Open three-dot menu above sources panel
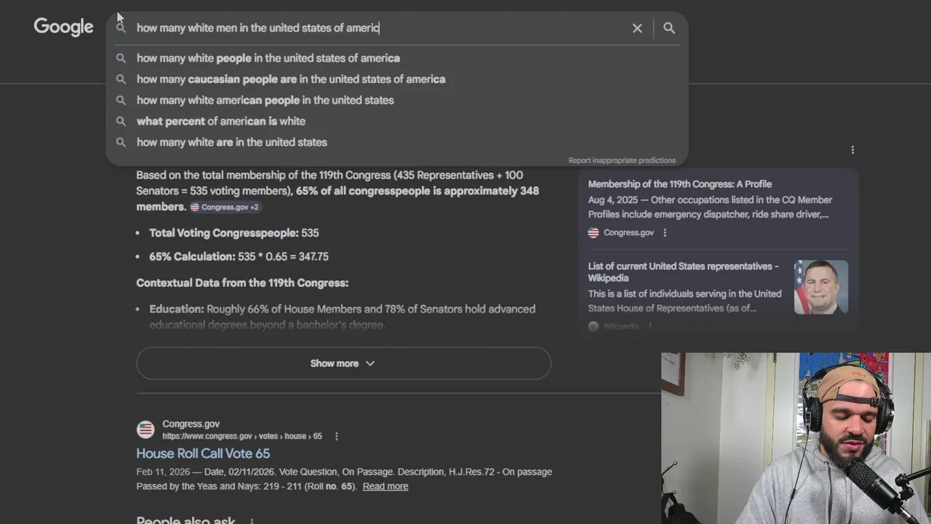Screen dimensions: 931x524 [x=852, y=150]
